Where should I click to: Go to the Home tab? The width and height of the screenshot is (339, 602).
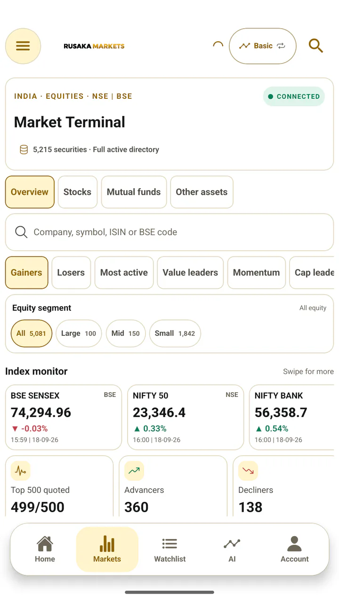coord(45,549)
